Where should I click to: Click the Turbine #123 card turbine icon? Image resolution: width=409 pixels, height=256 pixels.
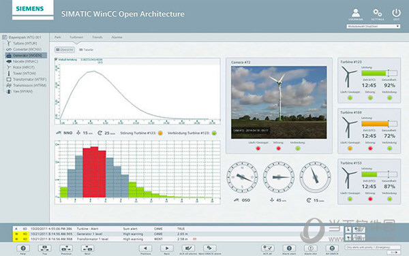(x=349, y=76)
